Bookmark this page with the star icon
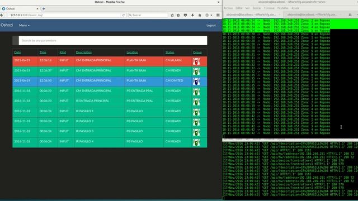Image resolution: width=358 pixels, height=201 pixels. click(172, 15)
